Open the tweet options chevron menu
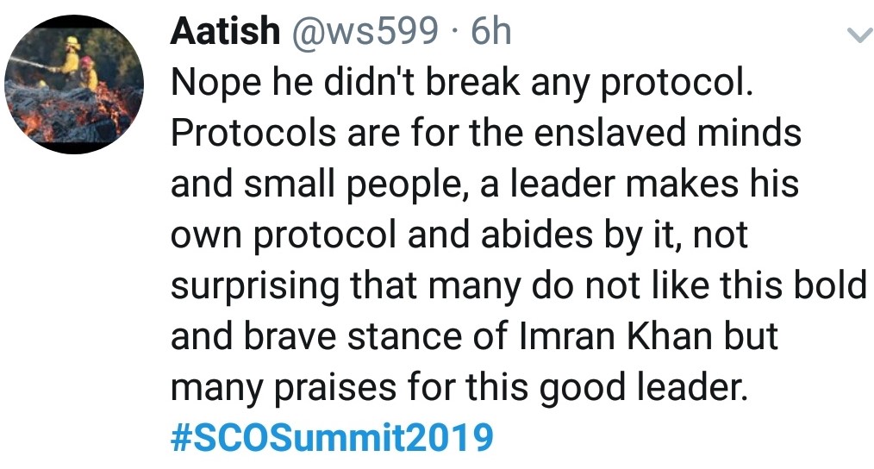874x469 pixels. [x=857, y=35]
